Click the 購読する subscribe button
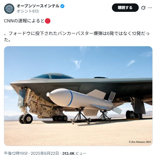 [125, 8]
